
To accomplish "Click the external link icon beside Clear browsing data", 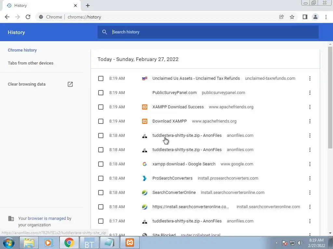I will pyautogui.click(x=70, y=84).
